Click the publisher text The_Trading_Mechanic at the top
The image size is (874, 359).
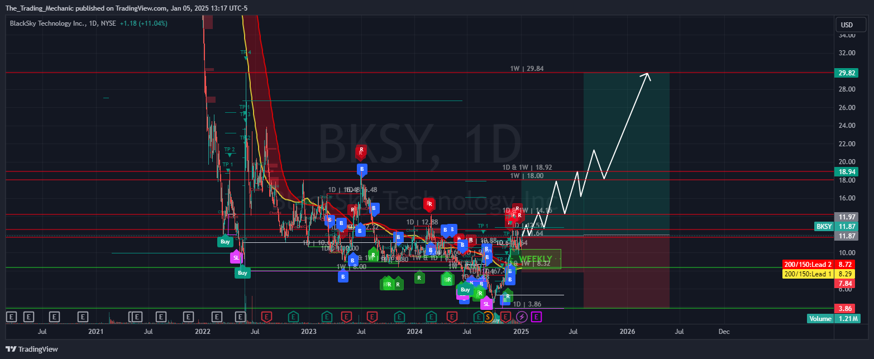click(40, 8)
